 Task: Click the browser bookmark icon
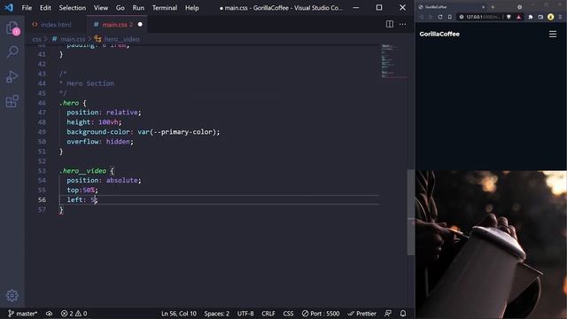click(449, 17)
